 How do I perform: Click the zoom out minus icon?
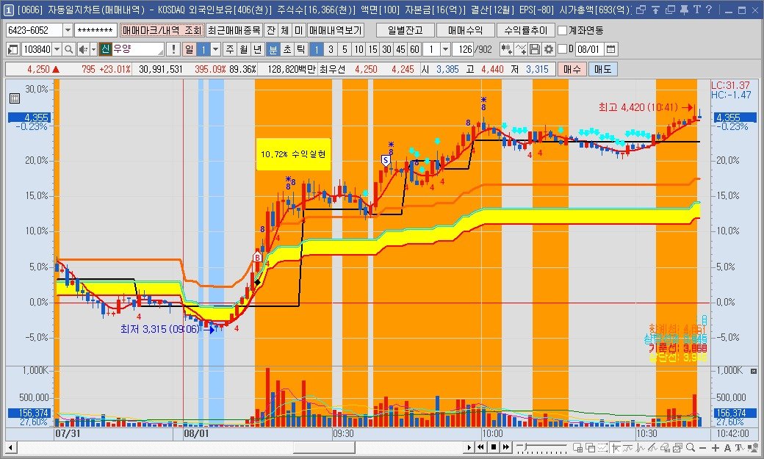coord(702,447)
